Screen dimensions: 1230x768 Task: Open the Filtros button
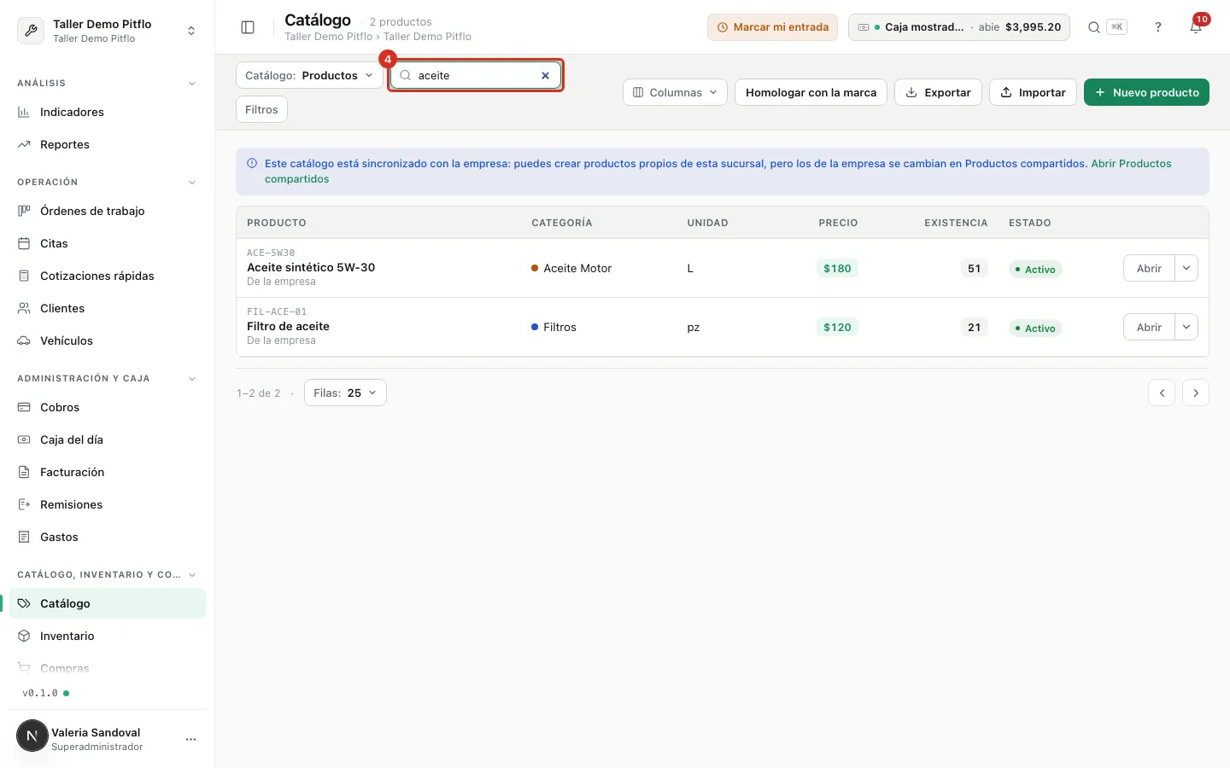pyautogui.click(x=261, y=109)
